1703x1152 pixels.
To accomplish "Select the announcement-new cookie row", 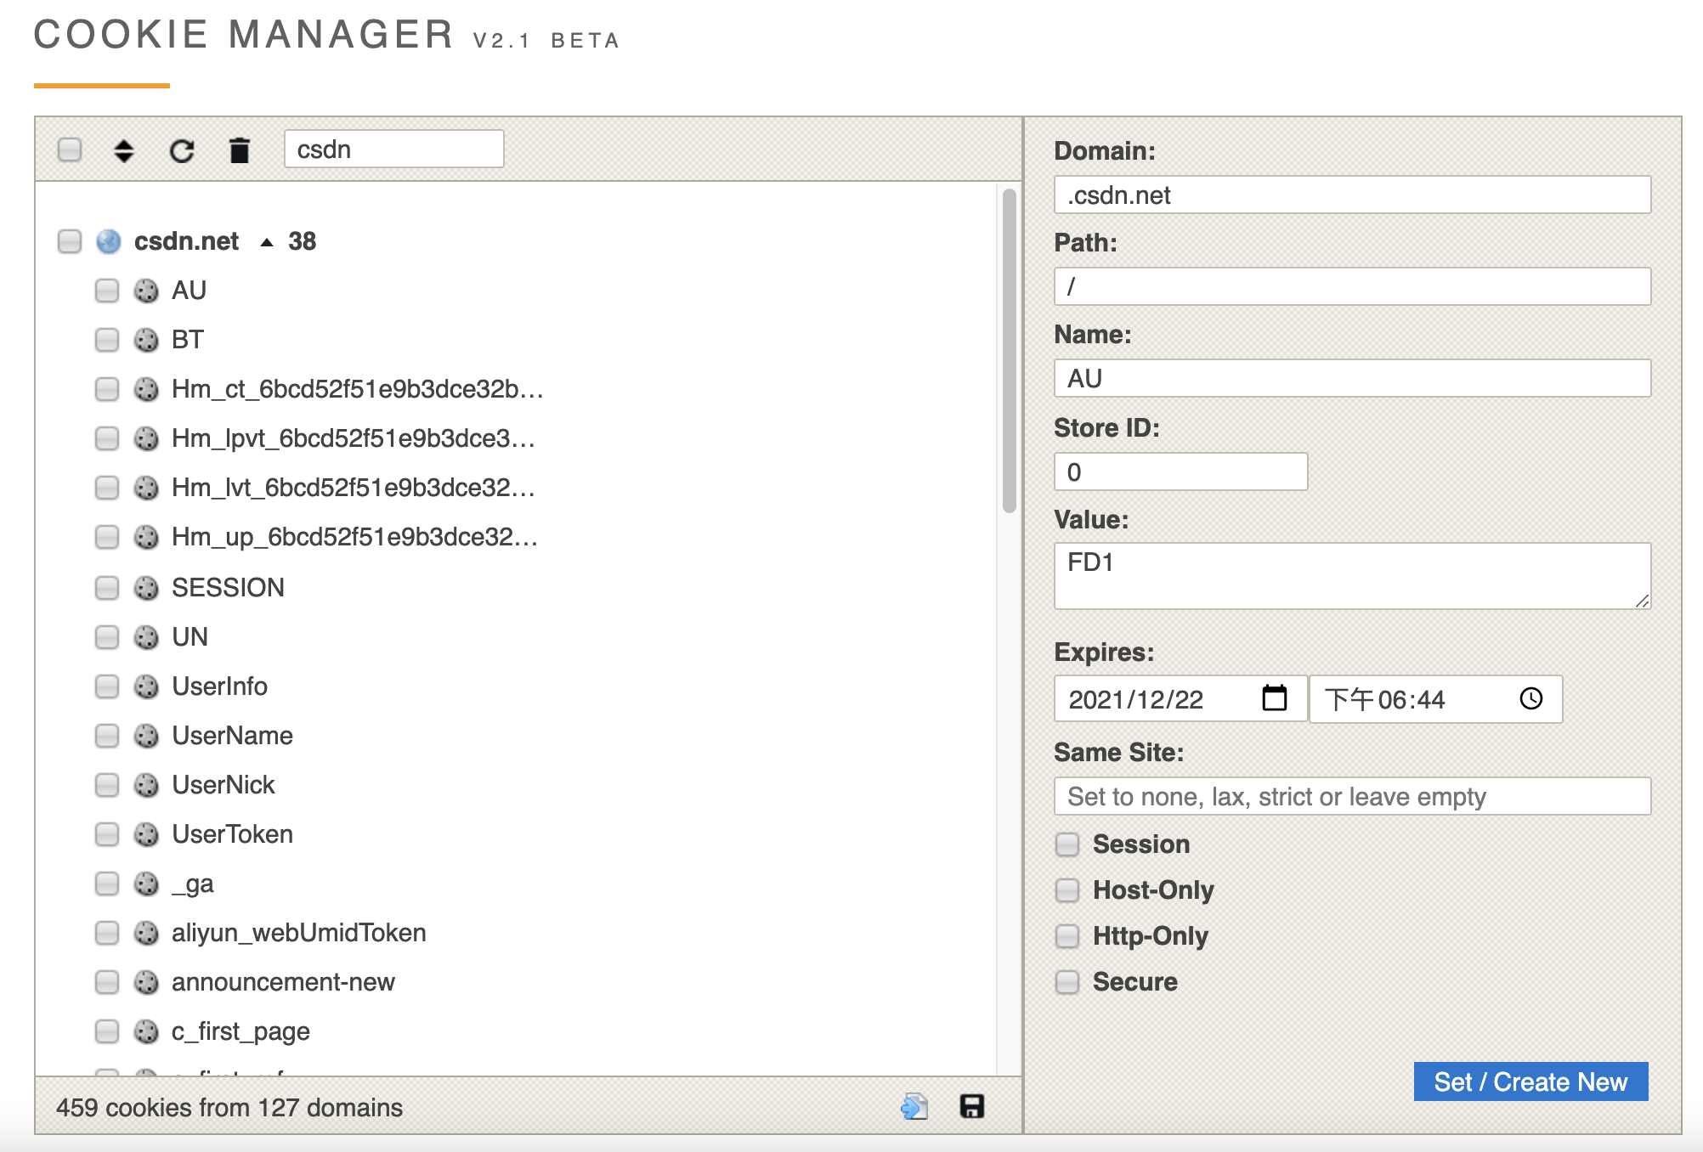I will tap(283, 982).
